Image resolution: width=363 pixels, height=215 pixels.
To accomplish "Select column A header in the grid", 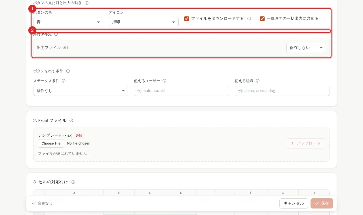I will 74,193.
